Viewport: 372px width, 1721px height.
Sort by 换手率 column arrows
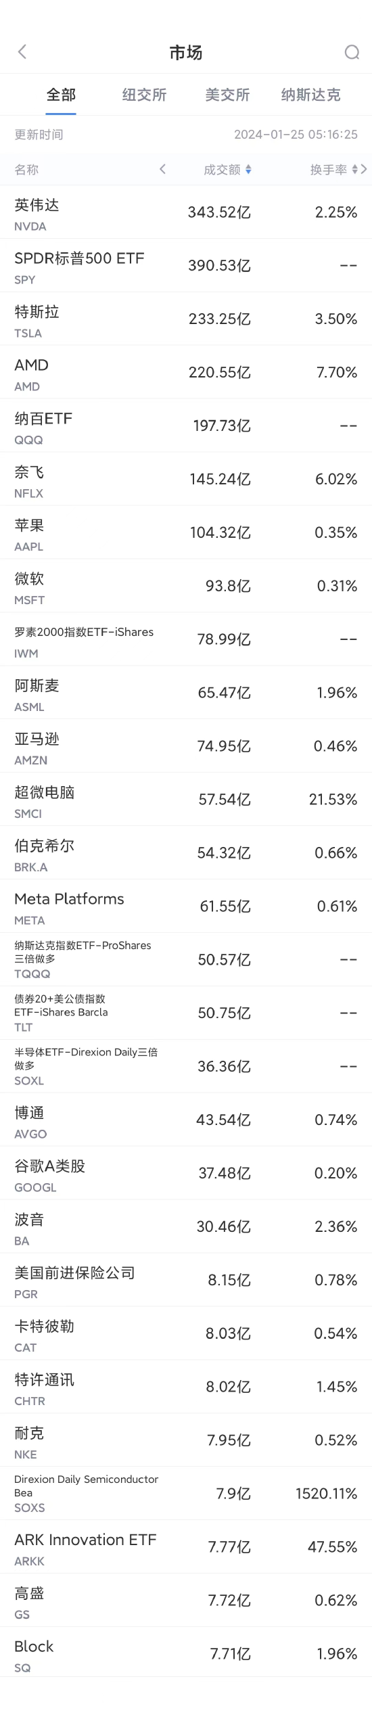coord(355,170)
